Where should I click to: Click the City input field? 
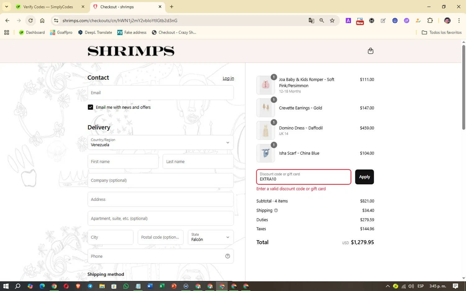pos(110,237)
